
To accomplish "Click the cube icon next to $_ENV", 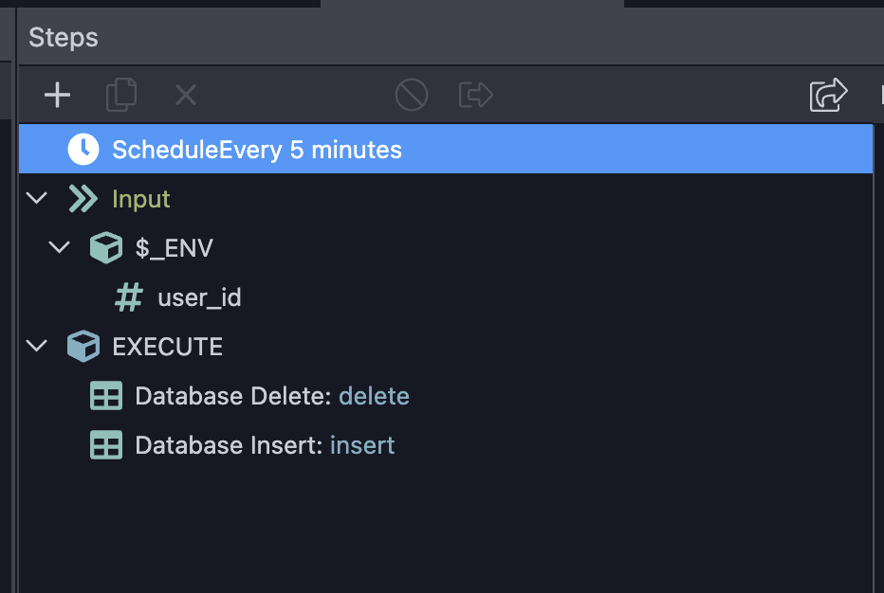I will coord(106,248).
